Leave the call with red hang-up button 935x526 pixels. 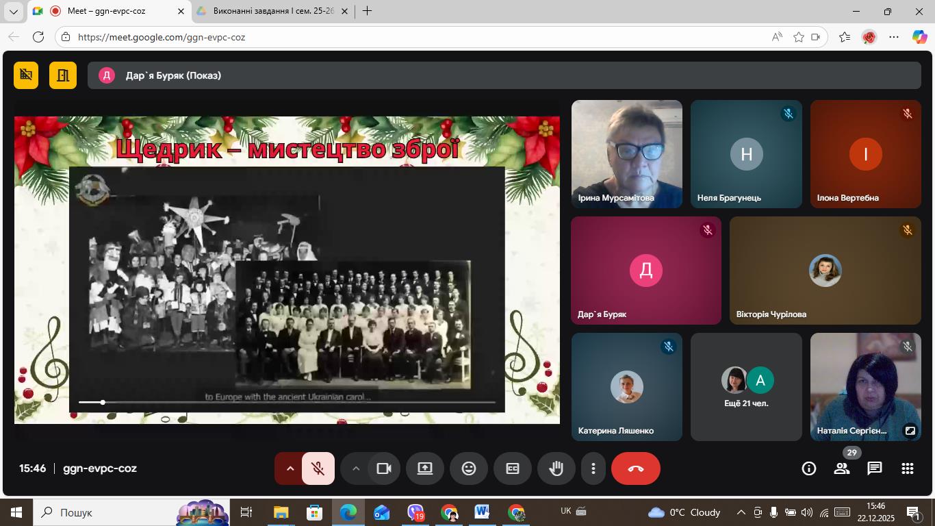click(636, 468)
